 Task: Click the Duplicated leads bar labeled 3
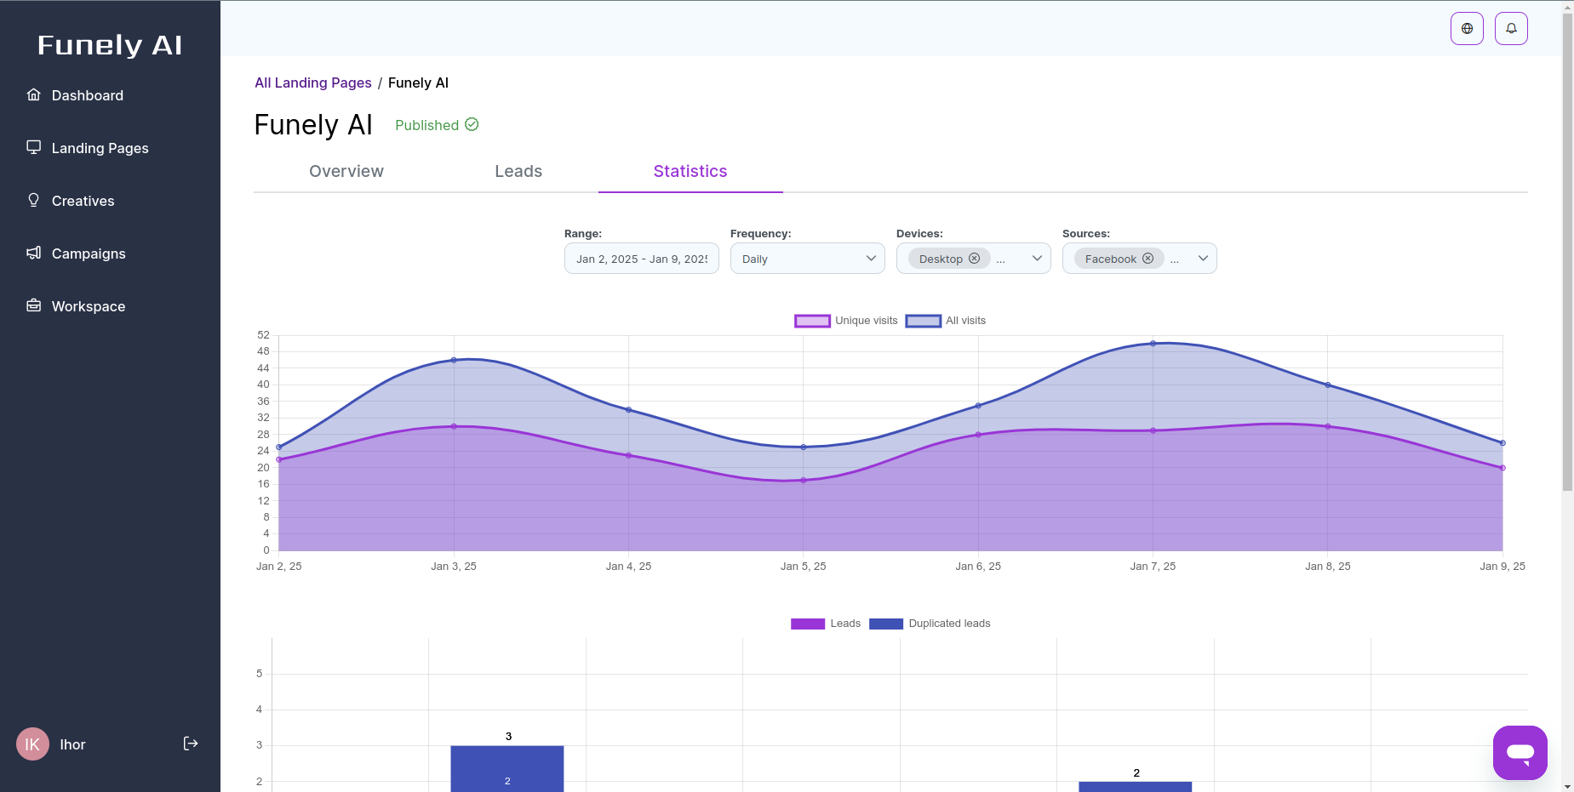point(507,769)
